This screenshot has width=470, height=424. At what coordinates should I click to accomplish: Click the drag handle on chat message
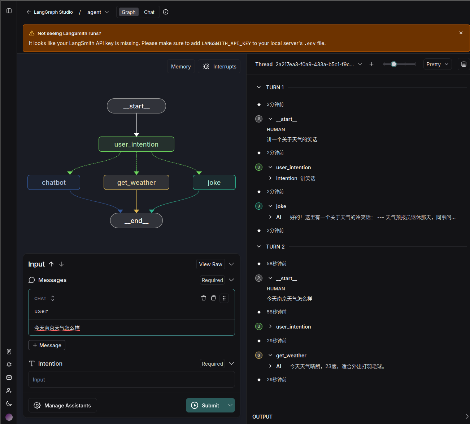(x=224, y=298)
